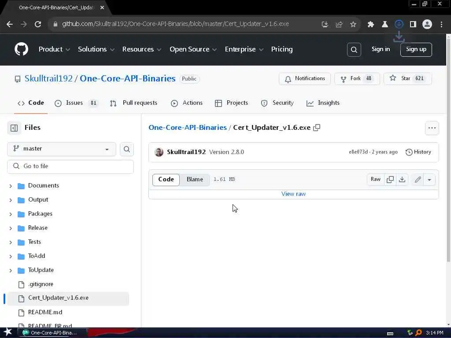The width and height of the screenshot is (451, 338).
Task: Click the GitHub logo home icon
Action: click(x=22, y=49)
